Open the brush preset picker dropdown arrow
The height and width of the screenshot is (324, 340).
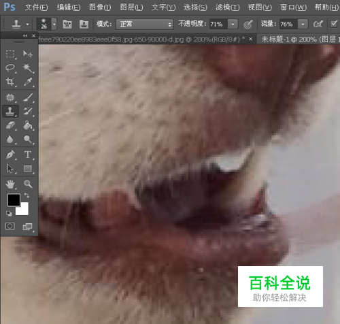pyautogui.click(x=54, y=24)
